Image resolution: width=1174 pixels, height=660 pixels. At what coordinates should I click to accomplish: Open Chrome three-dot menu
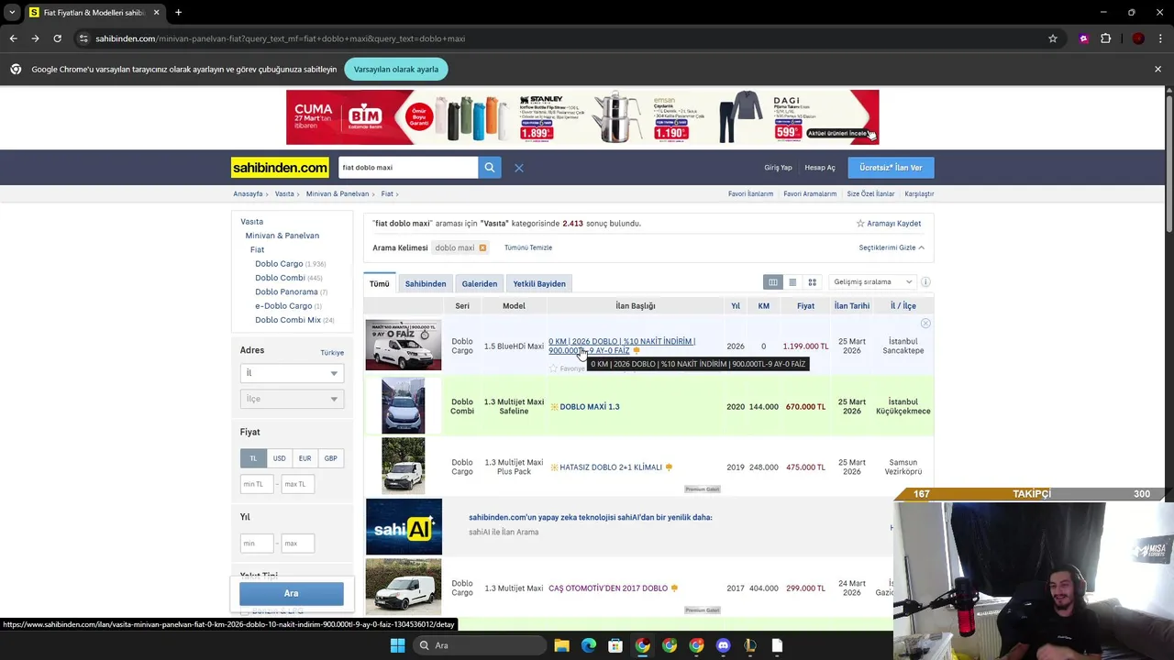(1161, 38)
